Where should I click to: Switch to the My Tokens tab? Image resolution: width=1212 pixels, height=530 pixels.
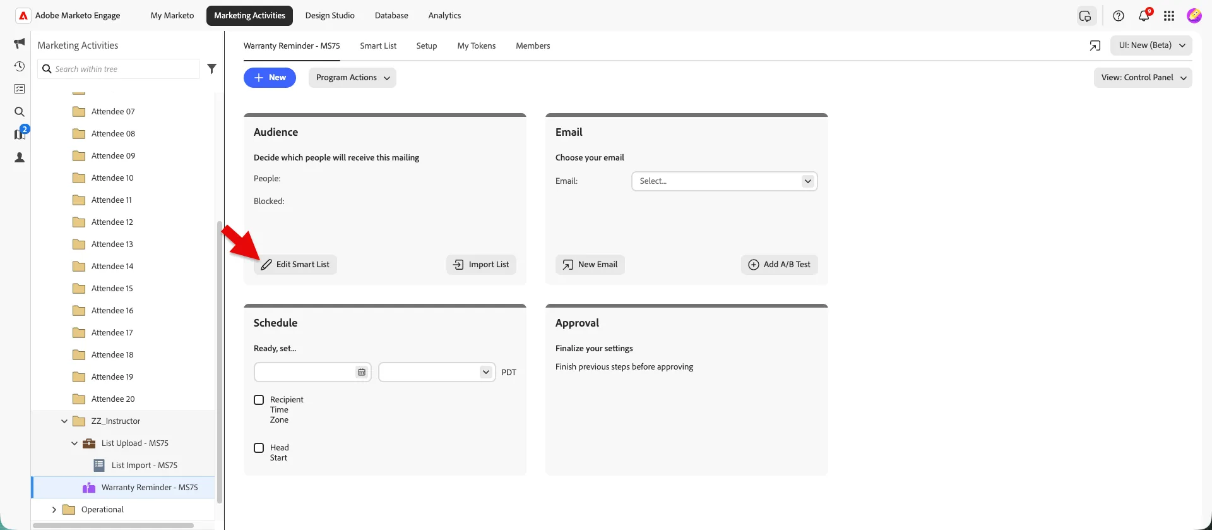pos(477,45)
